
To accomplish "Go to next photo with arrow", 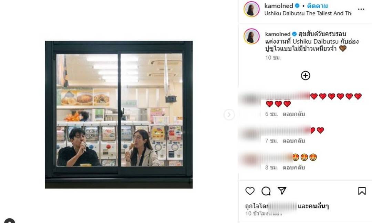I will tap(229, 115).
